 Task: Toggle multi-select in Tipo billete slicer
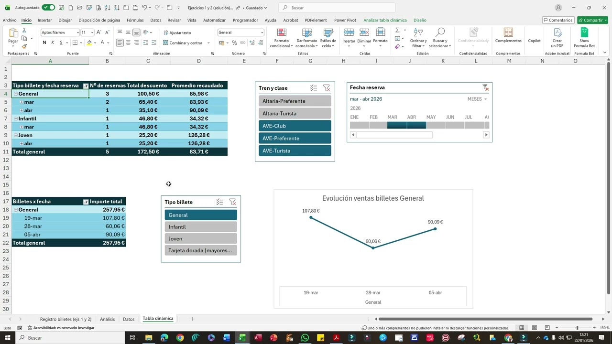[x=219, y=202]
